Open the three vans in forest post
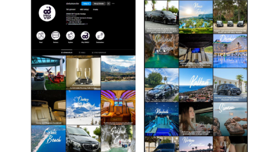This screenshot has width=271, height=152. click(230, 17)
